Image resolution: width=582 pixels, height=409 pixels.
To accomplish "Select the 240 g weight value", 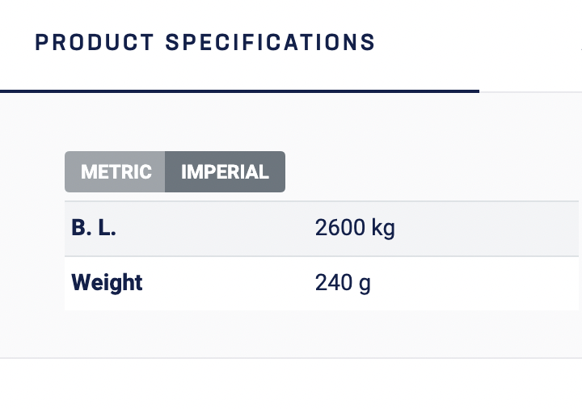I will point(343,283).
